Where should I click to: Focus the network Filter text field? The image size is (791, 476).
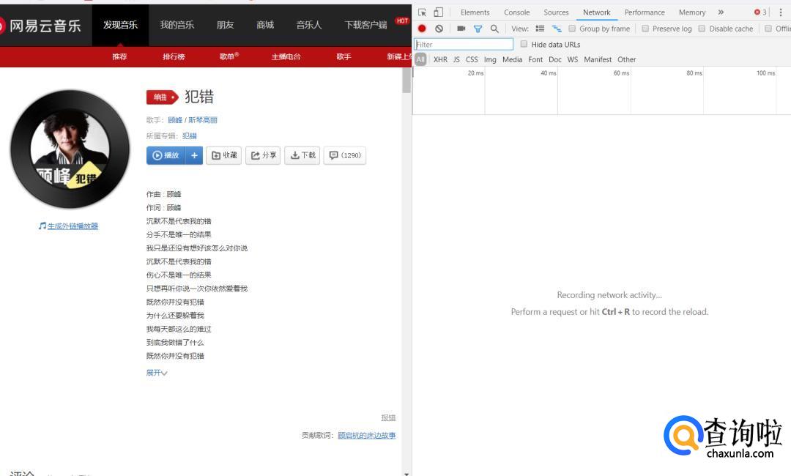point(464,45)
